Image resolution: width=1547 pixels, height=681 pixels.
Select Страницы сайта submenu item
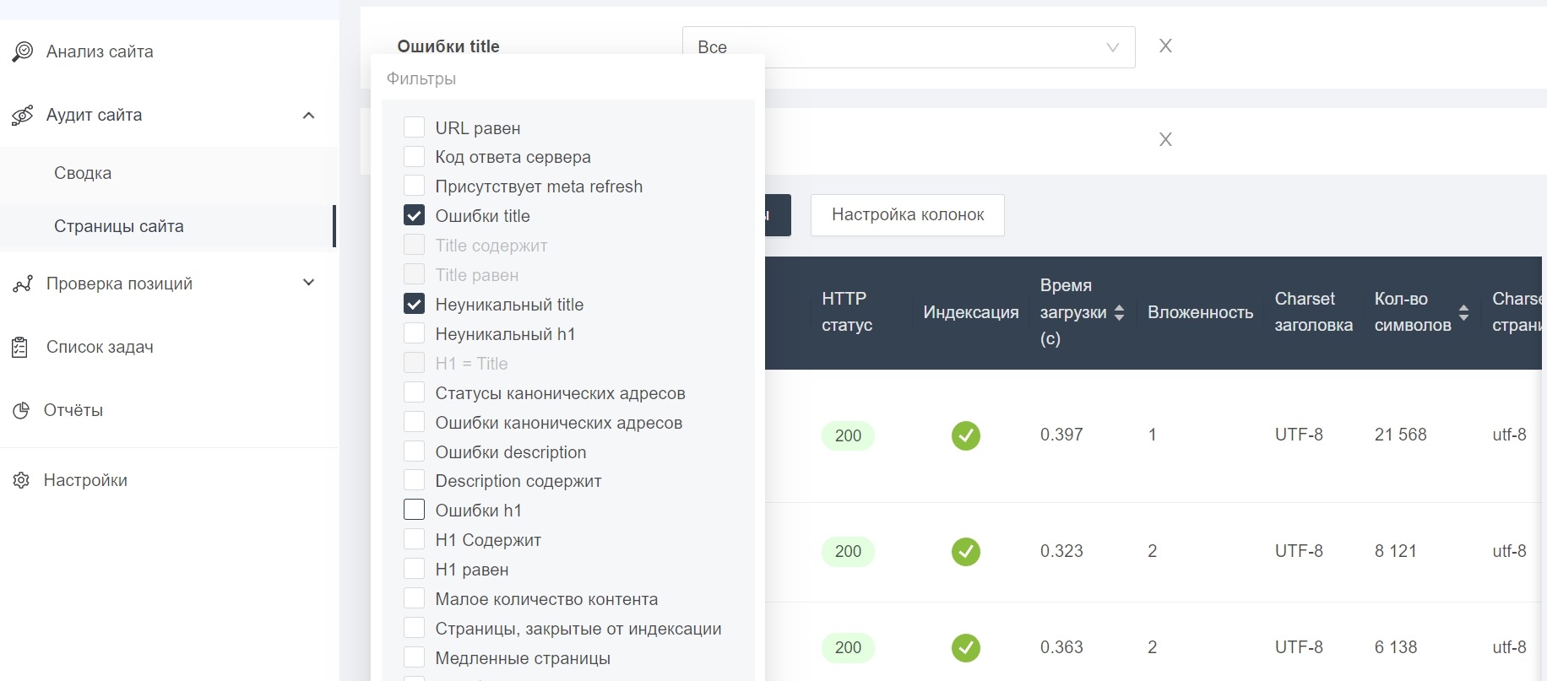(119, 226)
